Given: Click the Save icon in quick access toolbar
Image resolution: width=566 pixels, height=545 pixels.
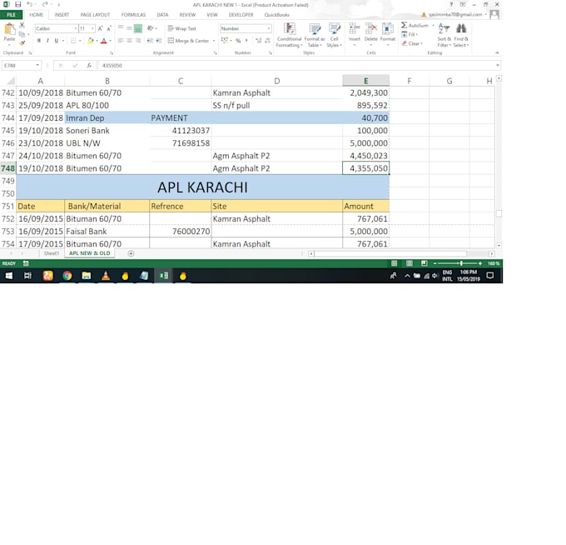Looking at the screenshot, I should pos(17,4).
